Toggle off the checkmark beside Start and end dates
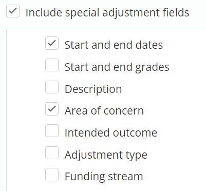 coord(52,43)
